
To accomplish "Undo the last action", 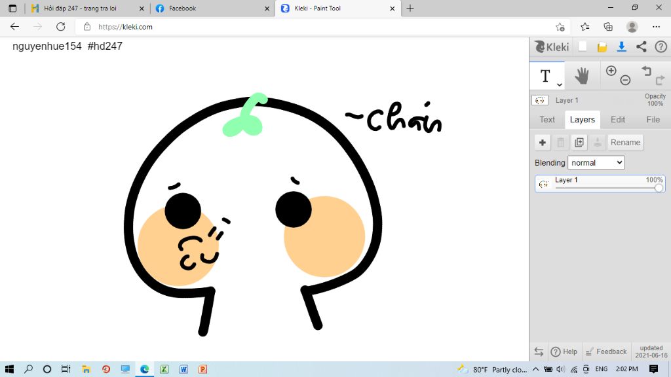I will 646,71.
